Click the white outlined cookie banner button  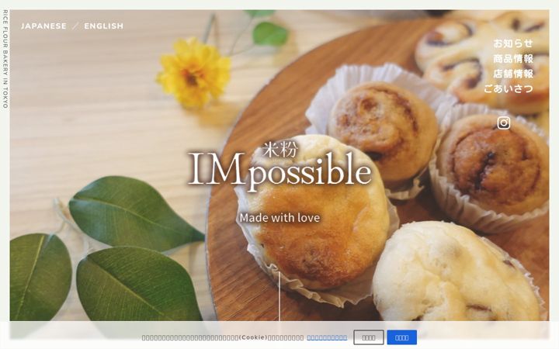pyautogui.click(x=369, y=337)
